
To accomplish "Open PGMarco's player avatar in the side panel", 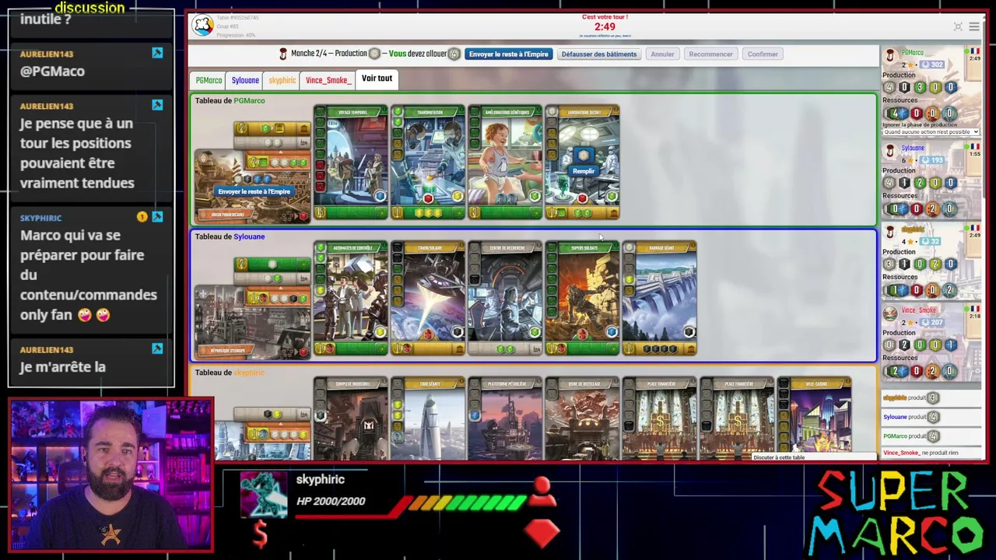I will [890, 56].
